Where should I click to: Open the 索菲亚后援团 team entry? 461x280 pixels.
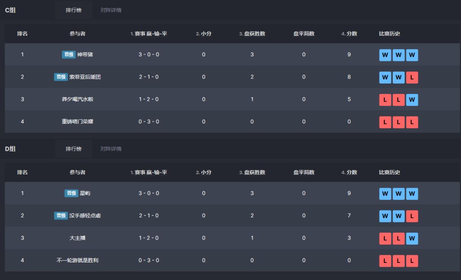(x=85, y=77)
